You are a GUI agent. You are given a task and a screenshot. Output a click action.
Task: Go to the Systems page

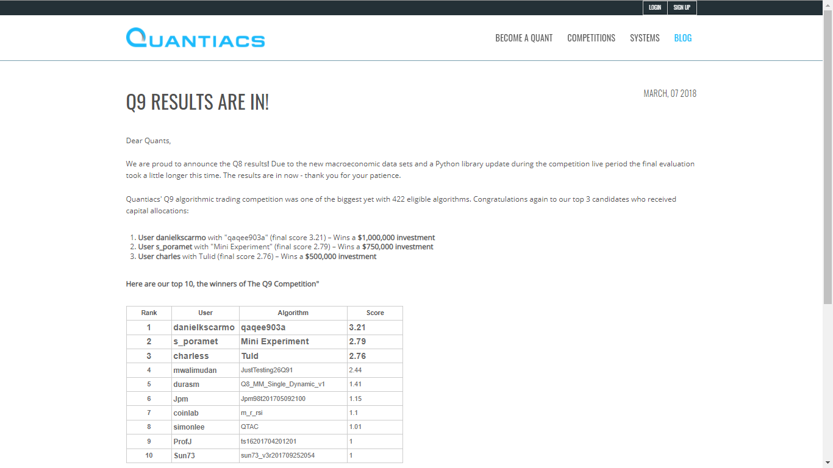point(645,38)
